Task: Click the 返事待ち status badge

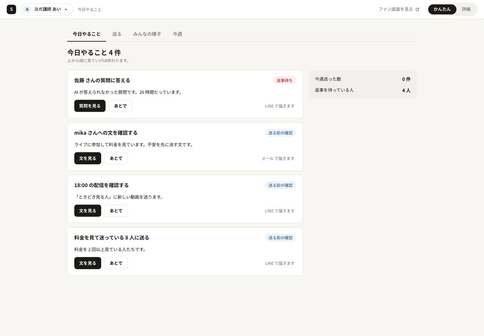Action: click(284, 80)
